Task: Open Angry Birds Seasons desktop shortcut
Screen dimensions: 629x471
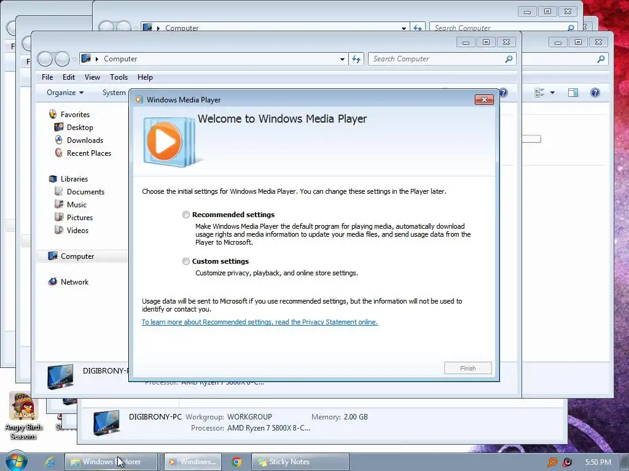Action: [x=24, y=416]
